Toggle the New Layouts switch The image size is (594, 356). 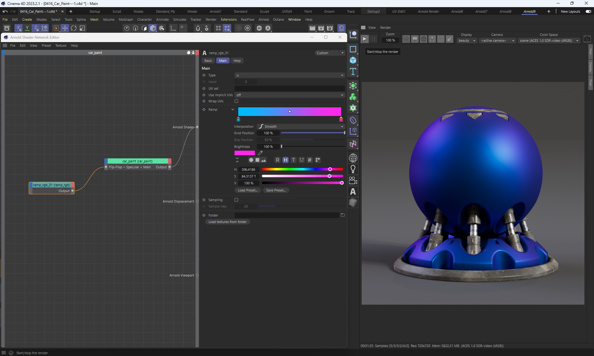pos(588,11)
